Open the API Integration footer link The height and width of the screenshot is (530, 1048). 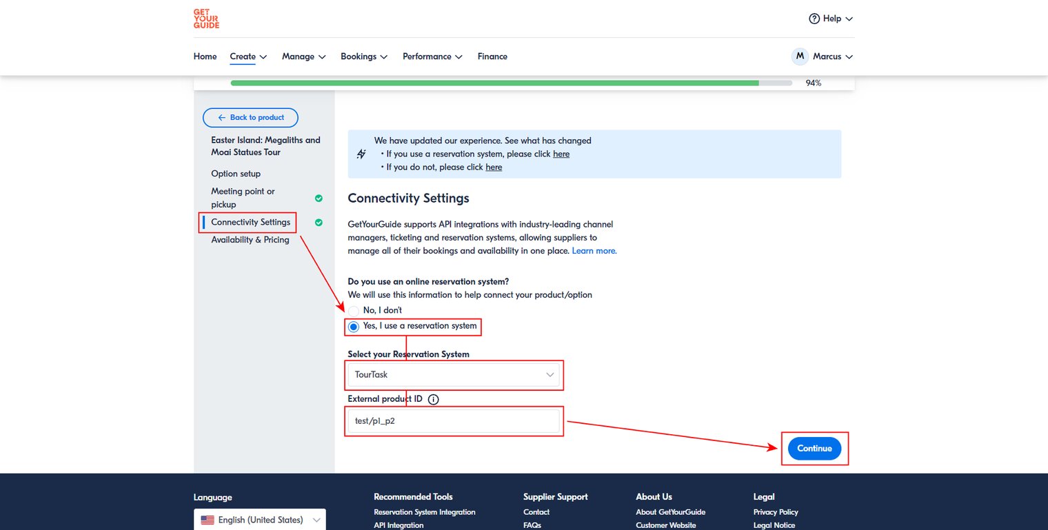point(399,525)
